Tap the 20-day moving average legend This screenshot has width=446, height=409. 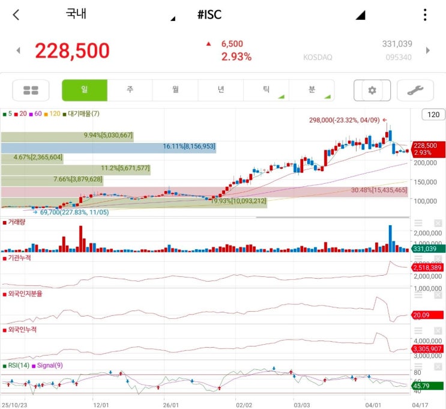20,114
